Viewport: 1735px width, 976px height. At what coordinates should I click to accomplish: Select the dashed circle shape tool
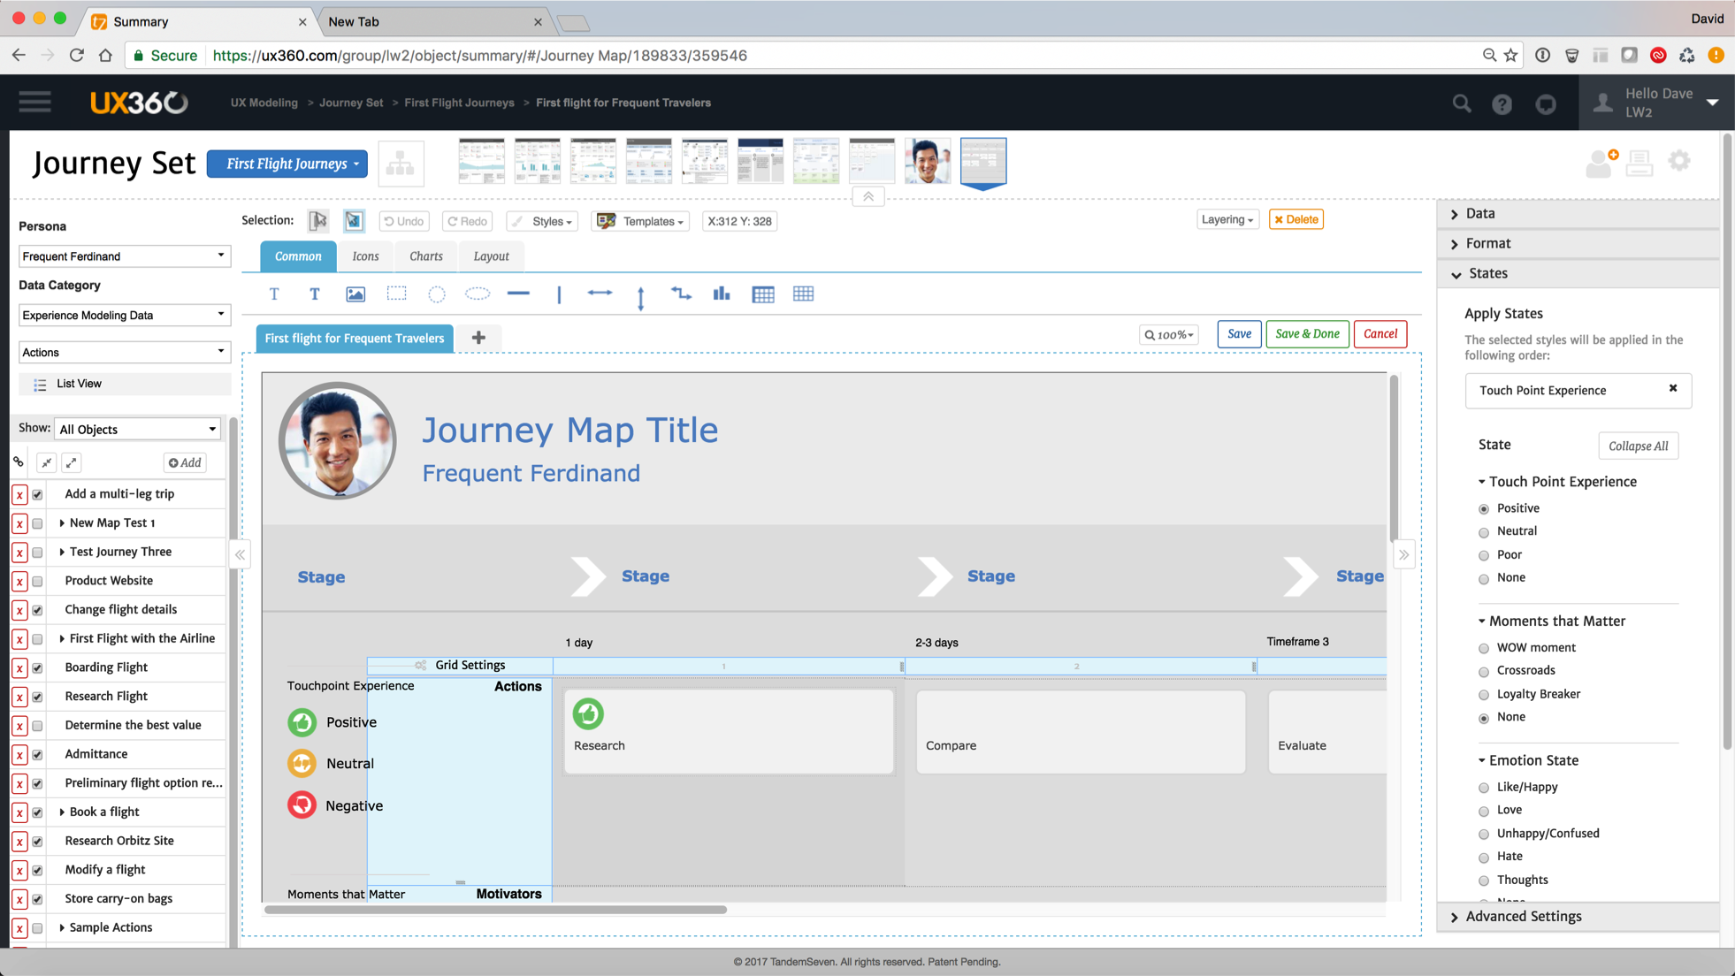click(437, 294)
